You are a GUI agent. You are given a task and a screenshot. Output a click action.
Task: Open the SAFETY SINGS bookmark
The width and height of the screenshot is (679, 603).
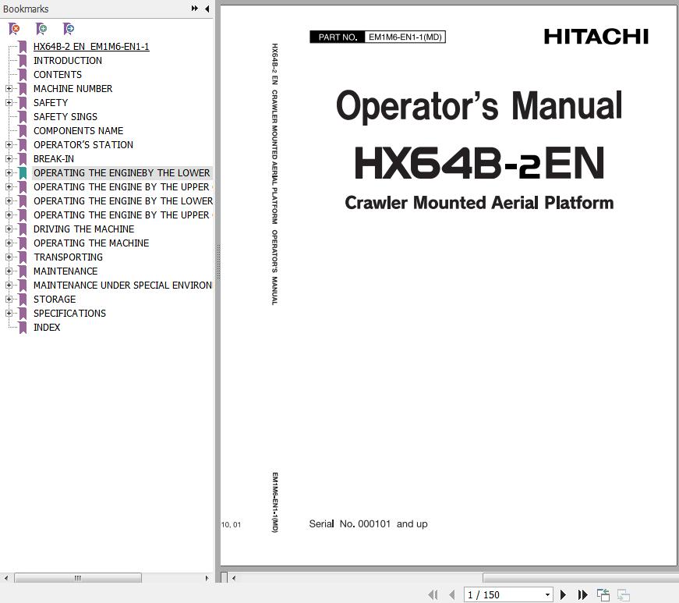tap(65, 116)
